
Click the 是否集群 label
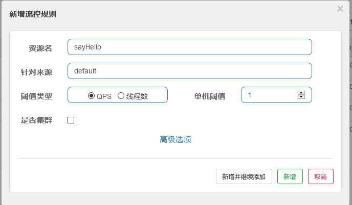coord(36,120)
